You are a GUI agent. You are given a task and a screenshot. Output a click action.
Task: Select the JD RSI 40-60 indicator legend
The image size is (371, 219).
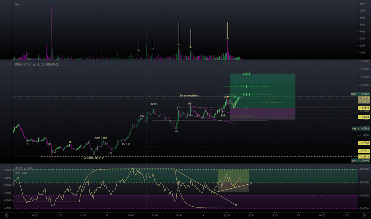(23, 168)
